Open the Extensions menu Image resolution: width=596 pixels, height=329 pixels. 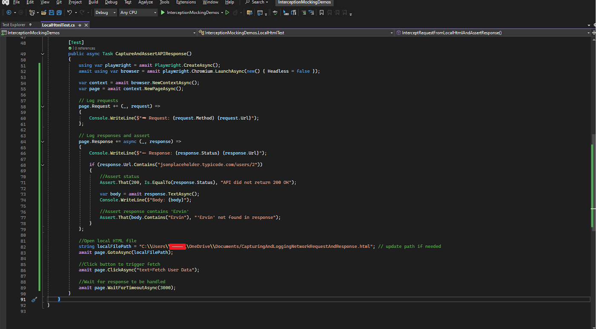186,3
